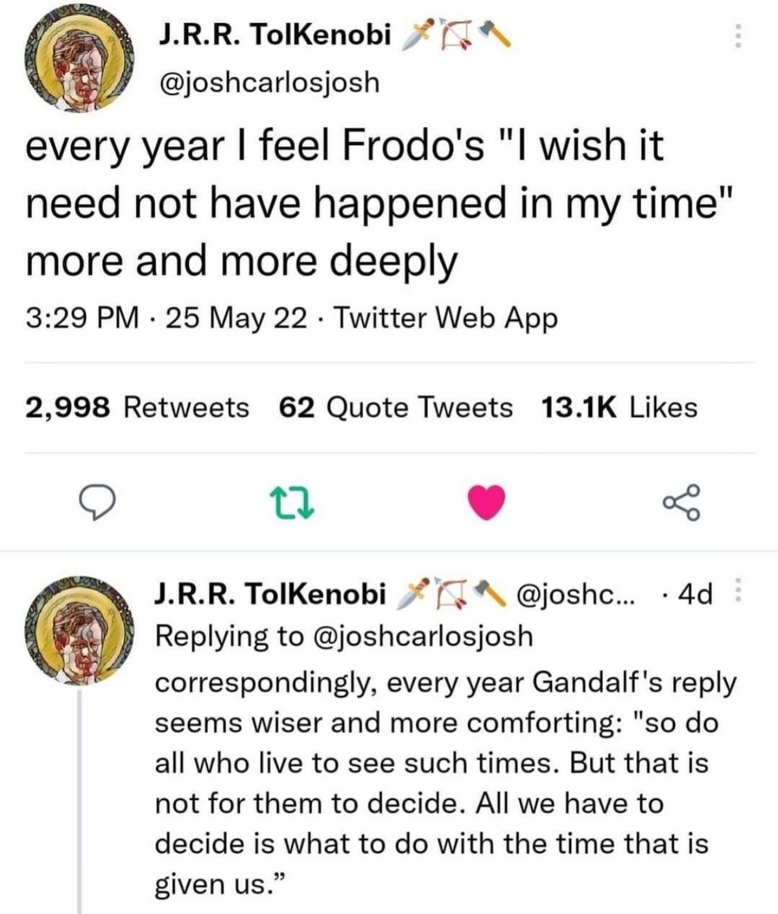The width and height of the screenshot is (778, 914).
Task: View the 62 Quote Tweets
Action: coord(395,407)
